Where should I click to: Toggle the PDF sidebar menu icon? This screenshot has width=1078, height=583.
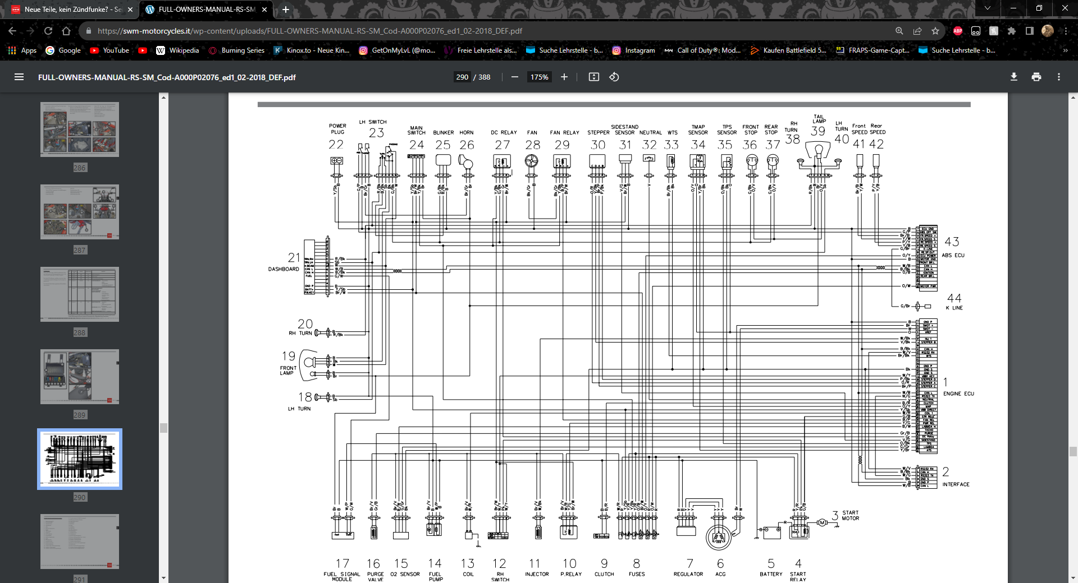tap(19, 77)
